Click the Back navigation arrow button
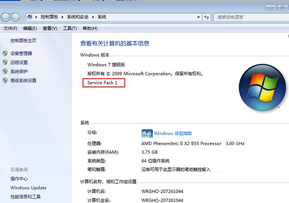This screenshot has height=203, width=289. (x=5, y=17)
